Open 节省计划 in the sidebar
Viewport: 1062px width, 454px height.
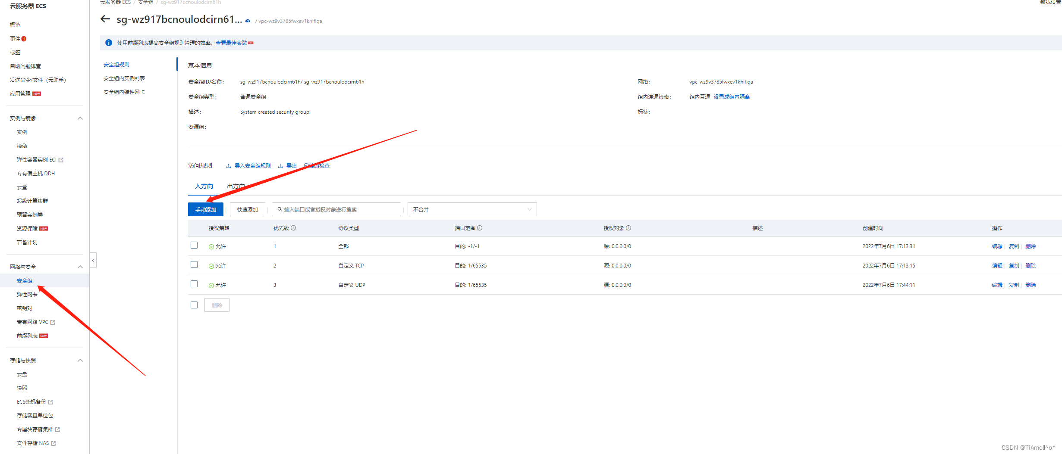tap(27, 243)
